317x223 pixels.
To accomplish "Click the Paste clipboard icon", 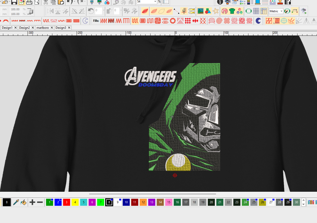I will (61, 2).
